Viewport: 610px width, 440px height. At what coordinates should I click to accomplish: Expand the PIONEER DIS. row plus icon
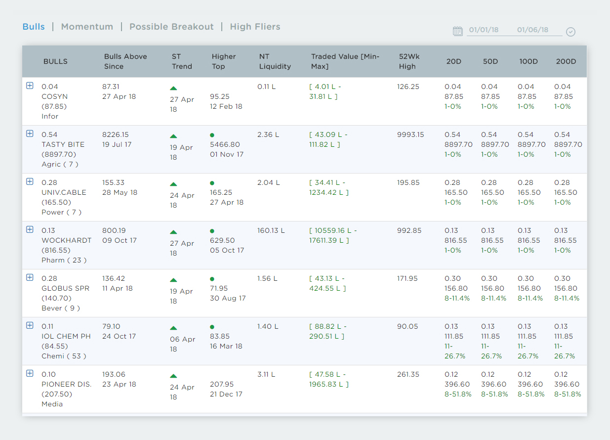(30, 373)
